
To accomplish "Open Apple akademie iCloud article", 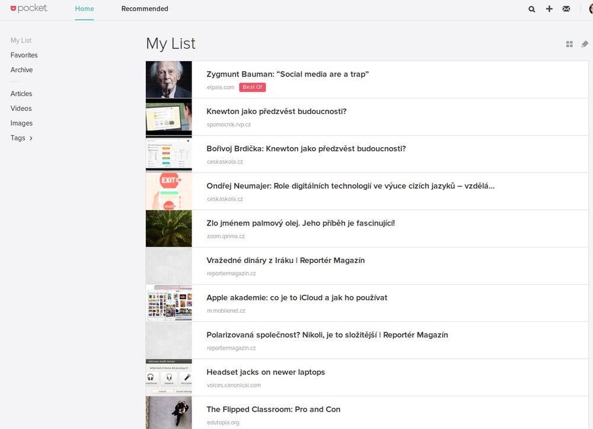I will coord(297,298).
